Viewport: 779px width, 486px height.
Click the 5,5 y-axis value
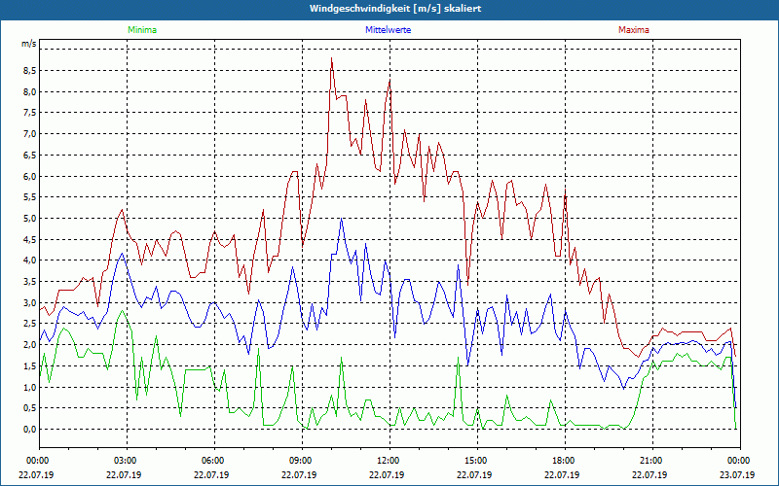pyautogui.click(x=29, y=197)
